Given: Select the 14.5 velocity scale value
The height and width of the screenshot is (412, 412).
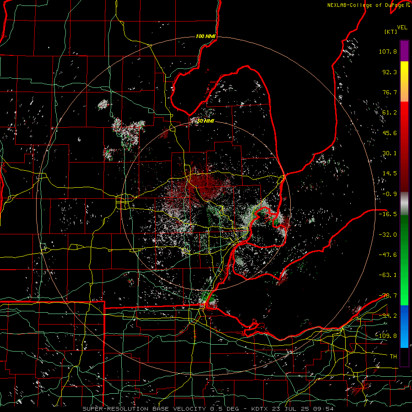Looking at the screenshot, I should click(390, 173).
